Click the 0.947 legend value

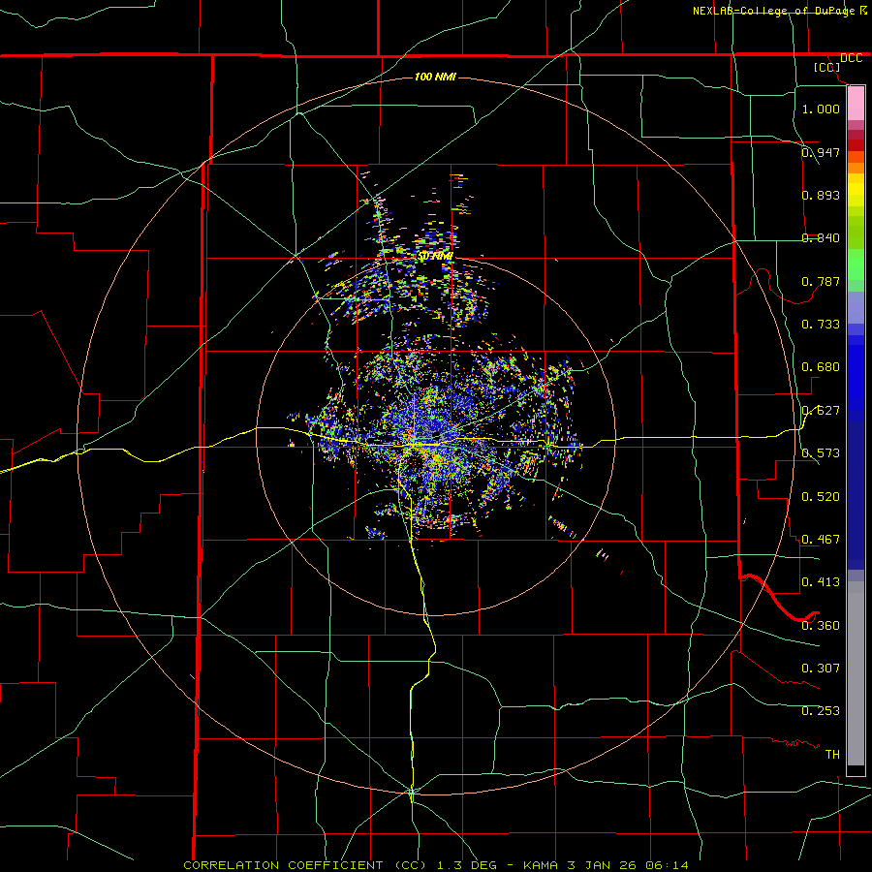(821, 152)
